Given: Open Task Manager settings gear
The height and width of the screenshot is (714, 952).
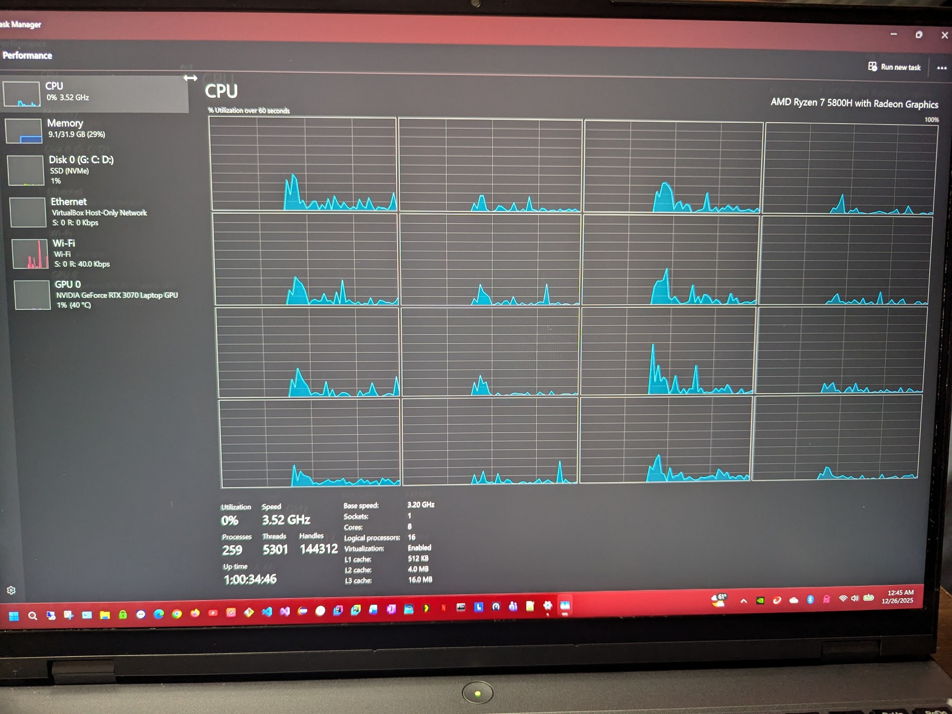Looking at the screenshot, I should (x=12, y=590).
